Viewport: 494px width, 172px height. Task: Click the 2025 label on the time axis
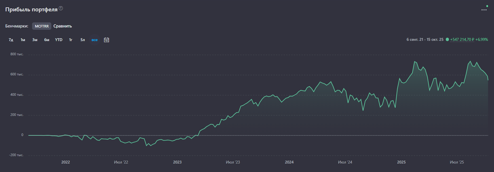pos(401,162)
